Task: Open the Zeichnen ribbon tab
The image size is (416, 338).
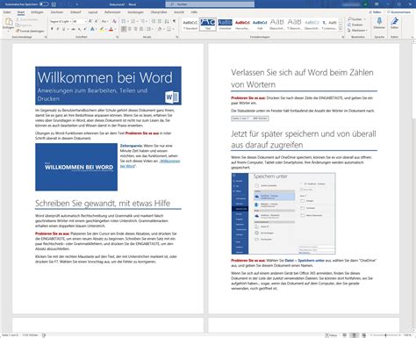Action: 57,12
